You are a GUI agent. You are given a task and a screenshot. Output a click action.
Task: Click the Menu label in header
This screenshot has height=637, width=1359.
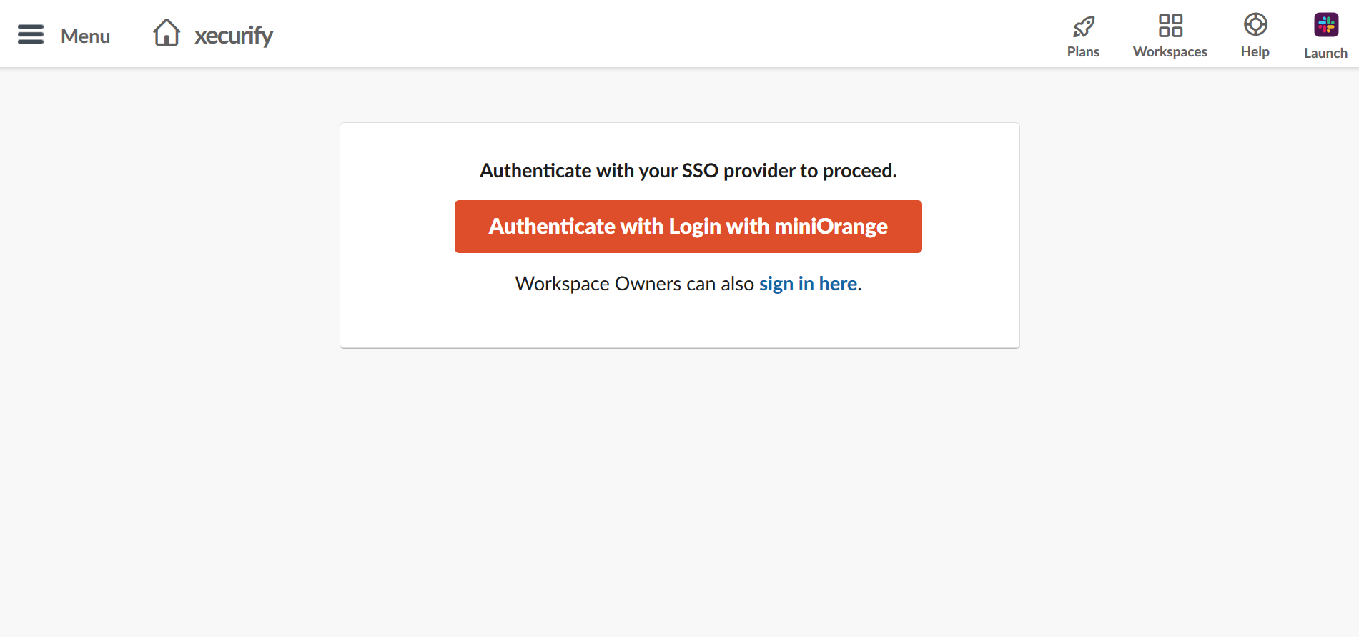(85, 36)
